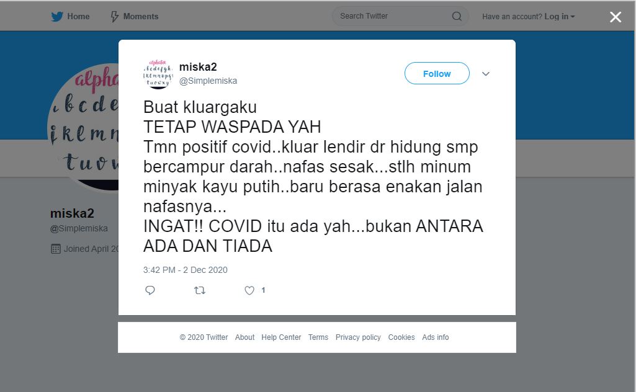
Task: Open the About footer link
Action: click(244, 337)
